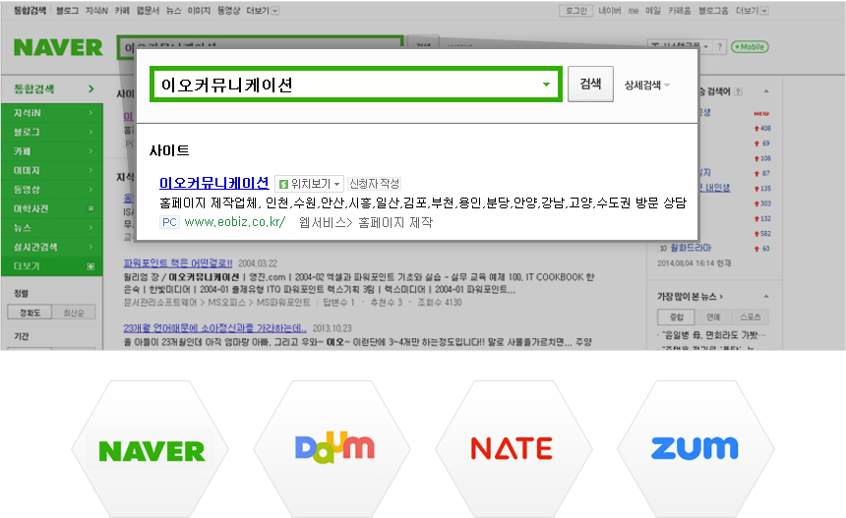
Task: Open the 파워포인트 책은 어떤걸로 result
Action: point(177,263)
